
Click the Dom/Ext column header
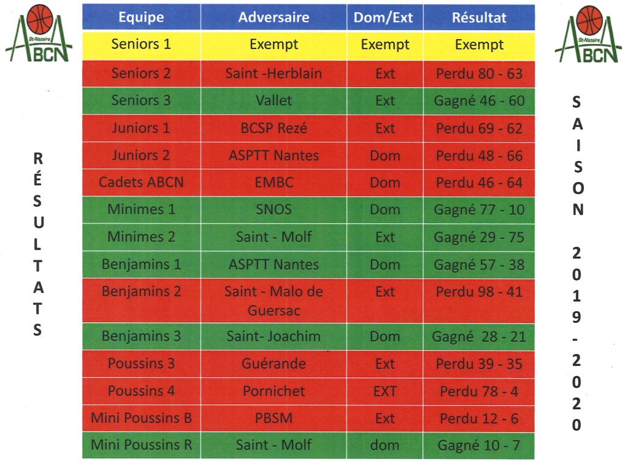[385, 17]
